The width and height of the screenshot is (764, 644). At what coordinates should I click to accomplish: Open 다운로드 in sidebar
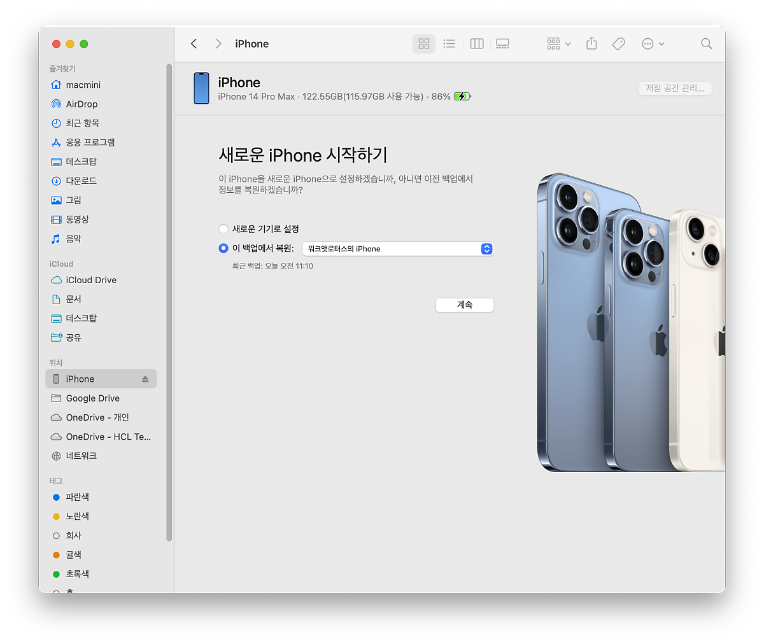(x=101, y=181)
